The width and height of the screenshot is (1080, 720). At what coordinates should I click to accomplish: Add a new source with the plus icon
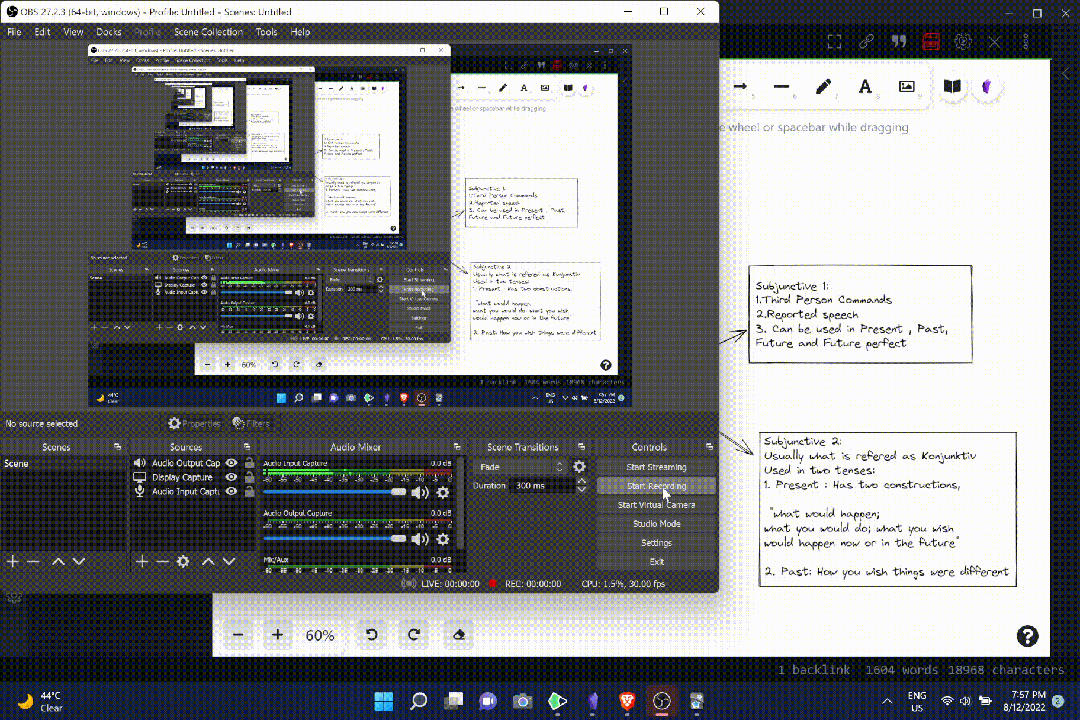141,561
